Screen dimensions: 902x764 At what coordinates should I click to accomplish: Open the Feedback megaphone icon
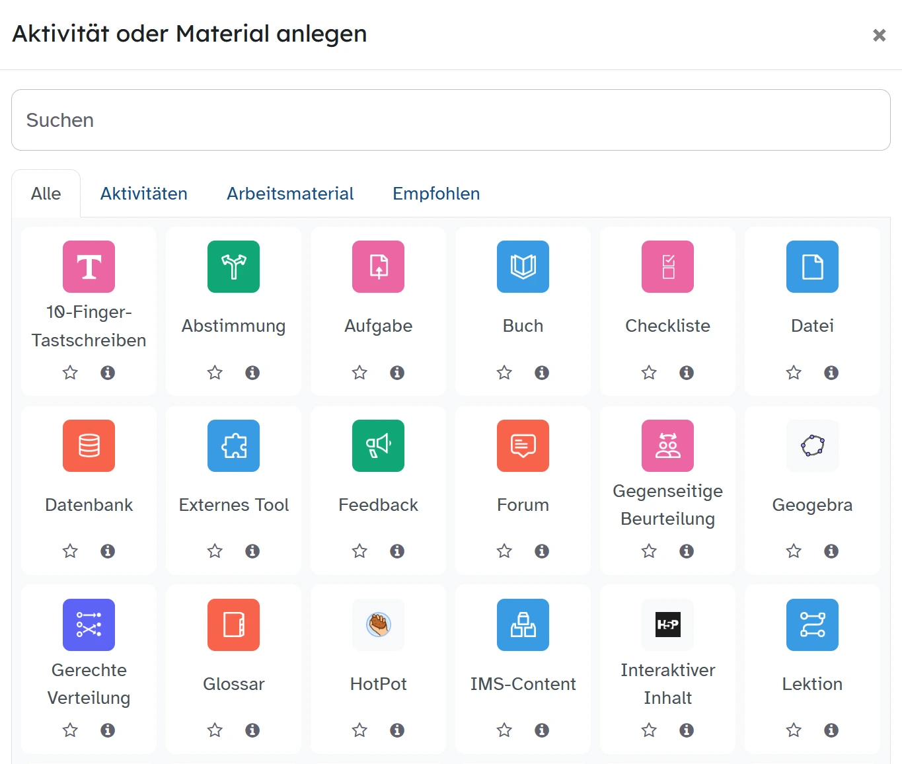point(378,445)
